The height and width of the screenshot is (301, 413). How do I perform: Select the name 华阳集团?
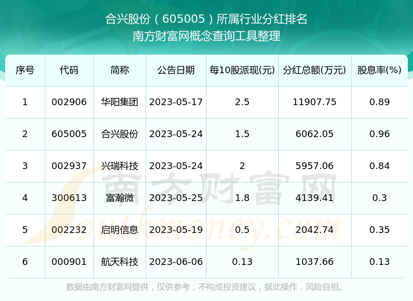pos(120,102)
